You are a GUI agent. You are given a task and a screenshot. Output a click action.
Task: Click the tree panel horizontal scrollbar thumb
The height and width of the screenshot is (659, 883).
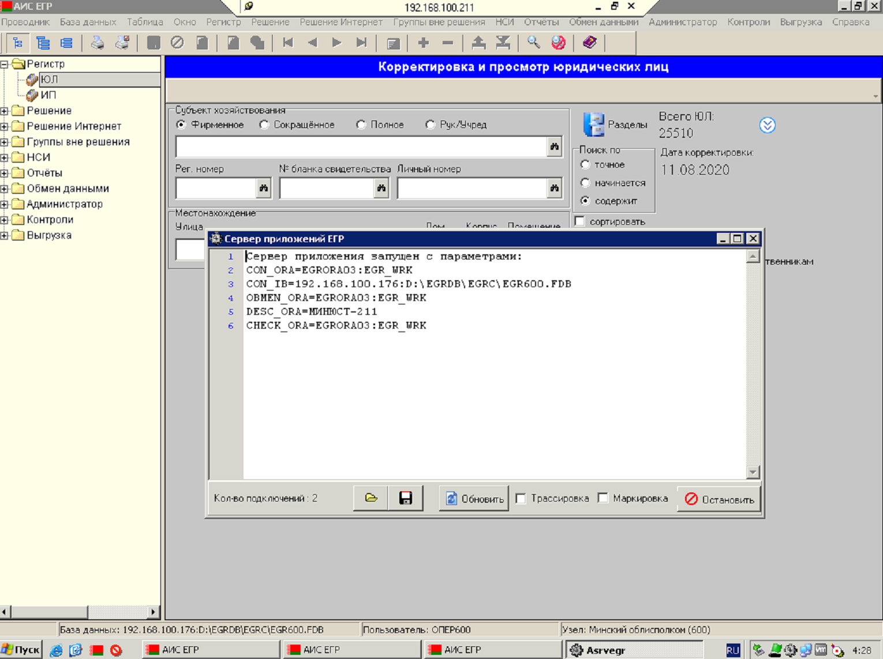click(x=49, y=611)
